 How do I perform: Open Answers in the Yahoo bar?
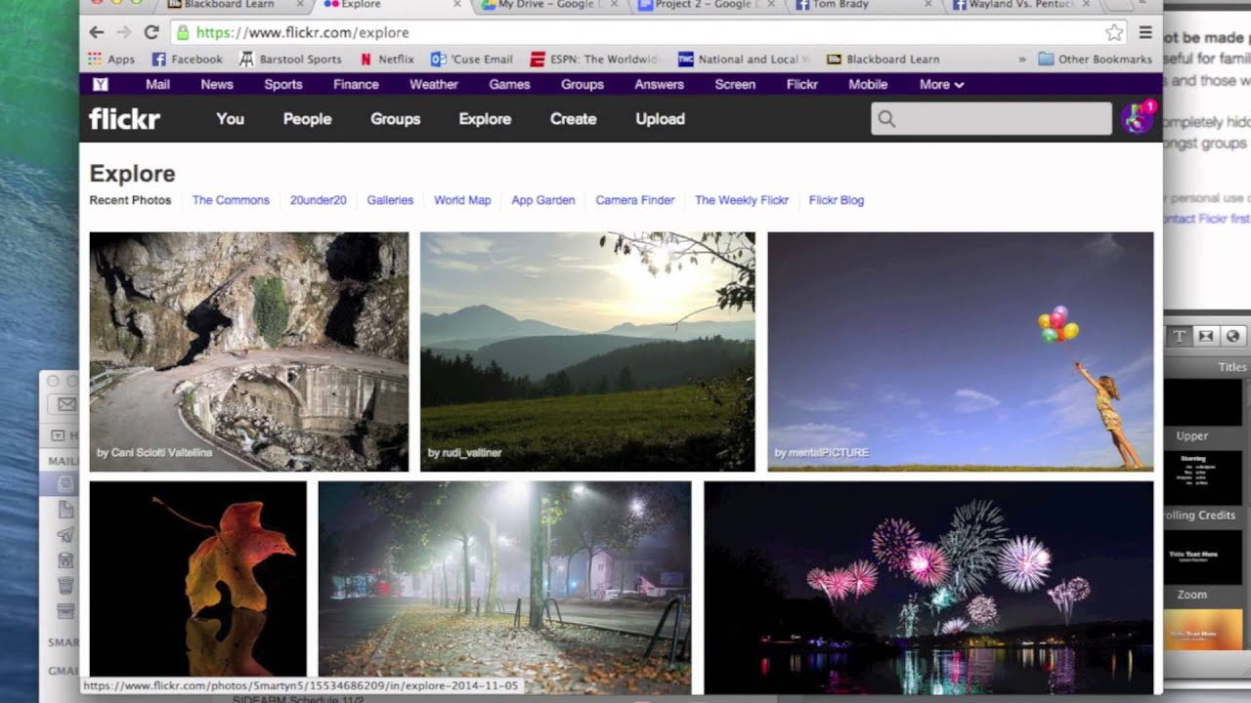pyautogui.click(x=660, y=85)
